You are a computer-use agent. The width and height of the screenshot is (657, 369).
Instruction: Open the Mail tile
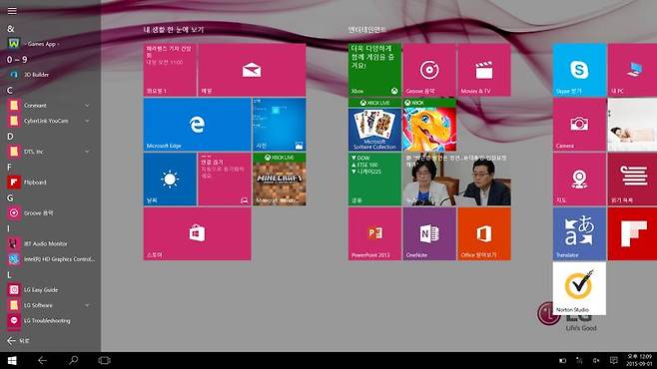(x=252, y=70)
